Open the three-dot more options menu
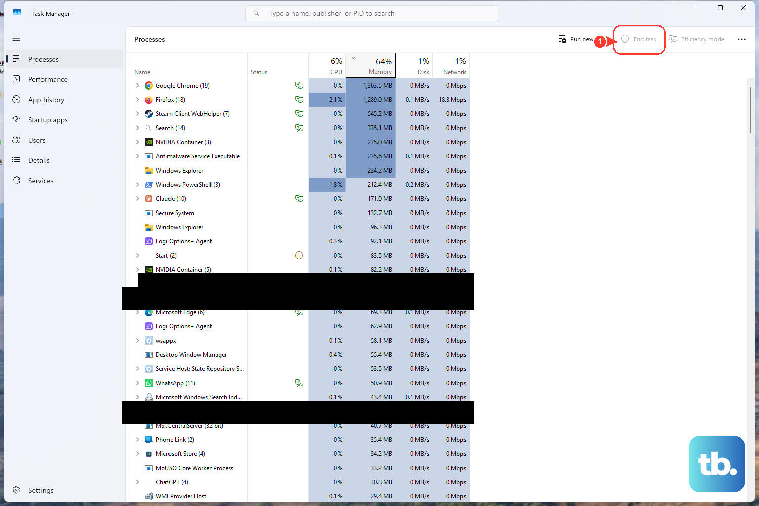This screenshot has width=759, height=506. coord(742,39)
